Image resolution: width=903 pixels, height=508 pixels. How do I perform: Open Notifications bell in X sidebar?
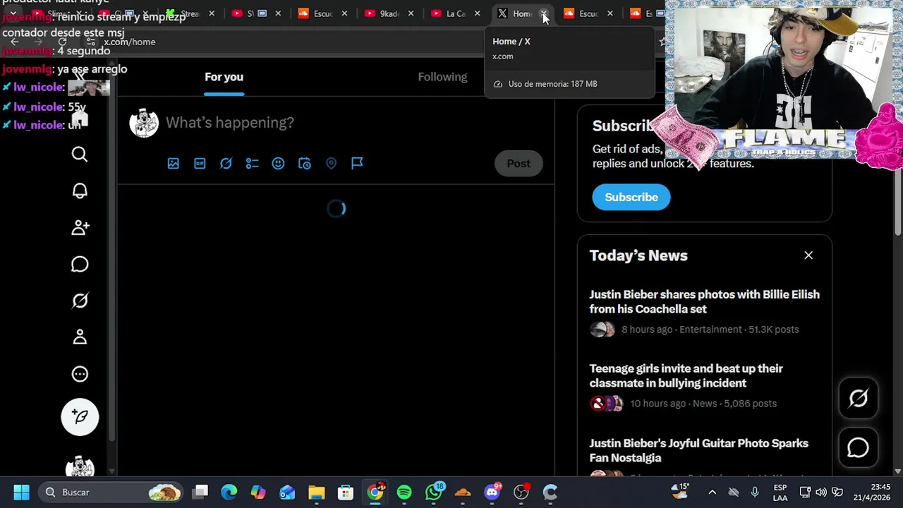[x=80, y=191]
